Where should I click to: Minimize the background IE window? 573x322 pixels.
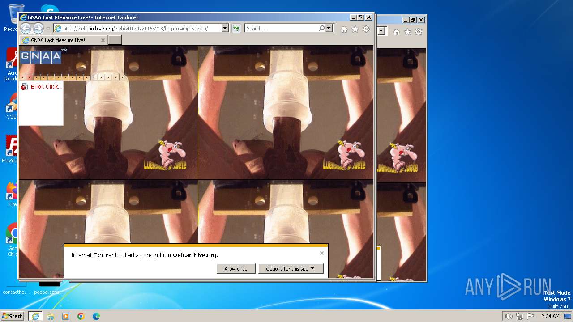[x=406, y=20]
